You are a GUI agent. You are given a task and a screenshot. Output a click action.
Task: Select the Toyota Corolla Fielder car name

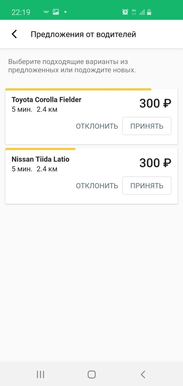pyautogui.click(x=46, y=100)
